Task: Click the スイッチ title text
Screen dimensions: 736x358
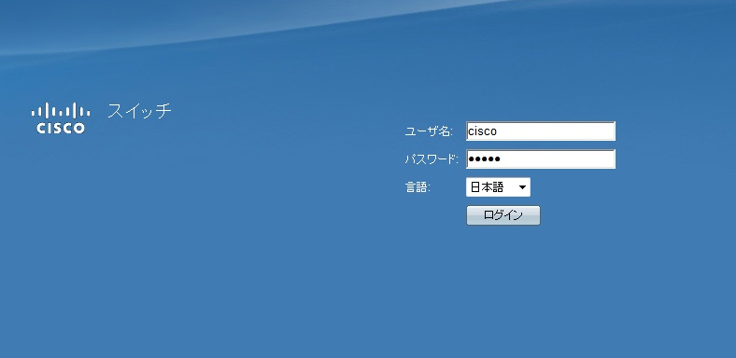Action: pyautogui.click(x=139, y=111)
